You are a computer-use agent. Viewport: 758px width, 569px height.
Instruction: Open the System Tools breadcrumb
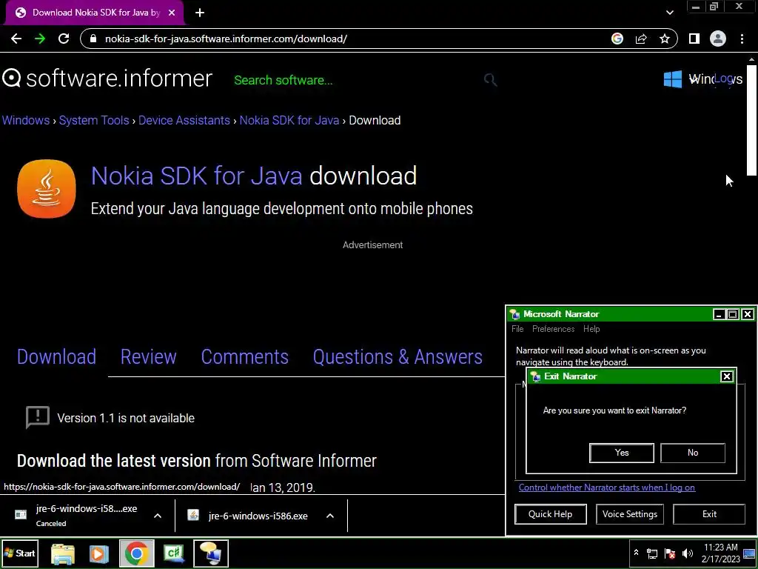pos(94,121)
